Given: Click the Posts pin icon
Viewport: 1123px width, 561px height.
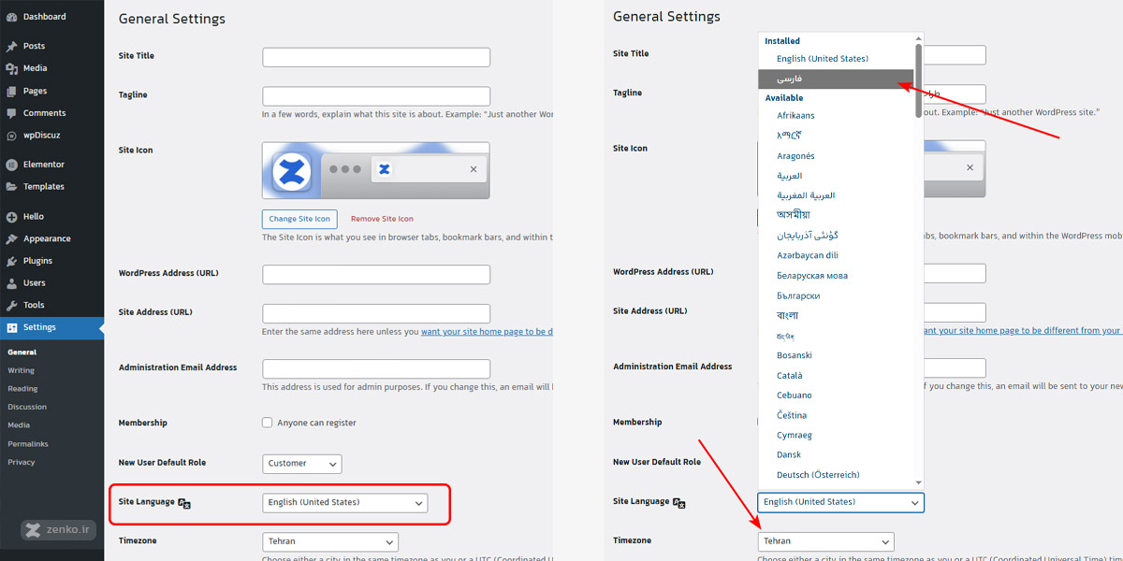Looking at the screenshot, I should tap(11, 46).
